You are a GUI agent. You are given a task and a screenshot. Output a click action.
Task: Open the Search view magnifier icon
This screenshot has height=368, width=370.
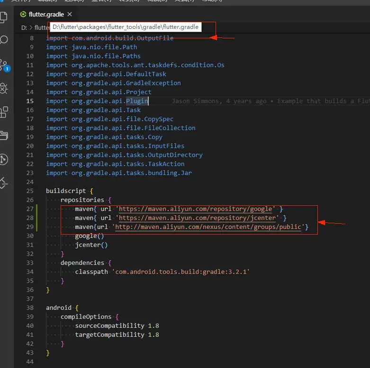click(x=4, y=40)
